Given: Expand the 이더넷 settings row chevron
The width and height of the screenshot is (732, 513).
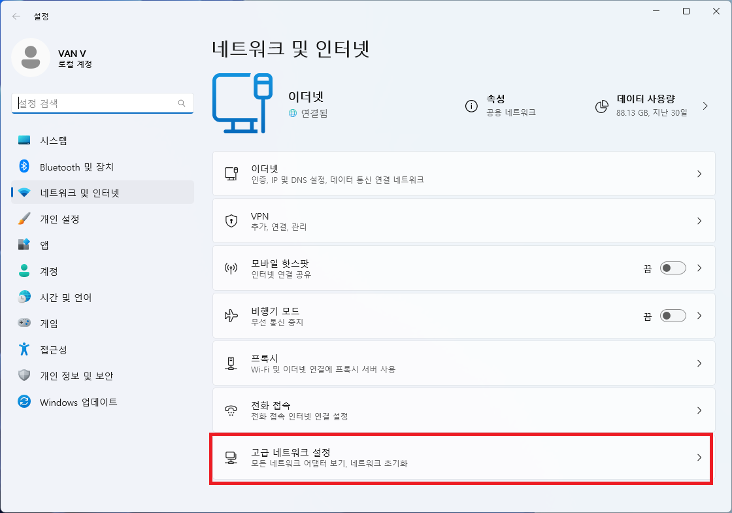Looking at the screenshot, I should click(698, 173).
